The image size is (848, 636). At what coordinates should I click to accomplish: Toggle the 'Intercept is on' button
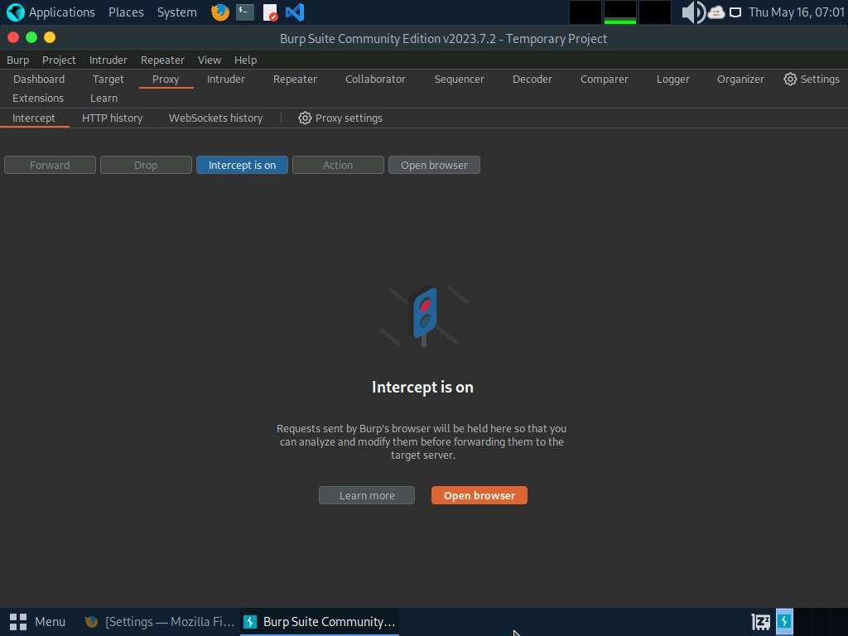click(x=242, y=165)
